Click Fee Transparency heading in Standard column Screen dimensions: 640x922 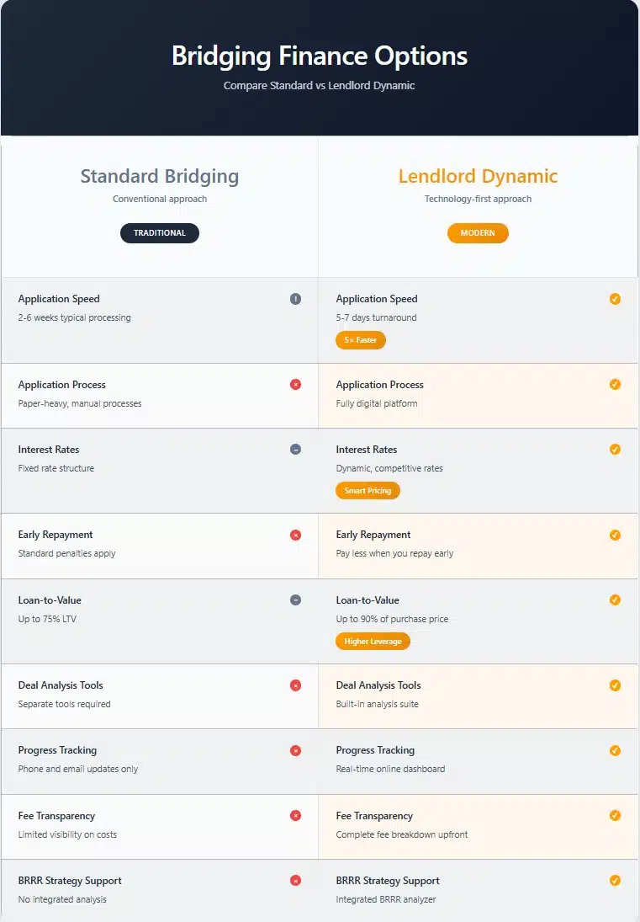tap(56, 816)
